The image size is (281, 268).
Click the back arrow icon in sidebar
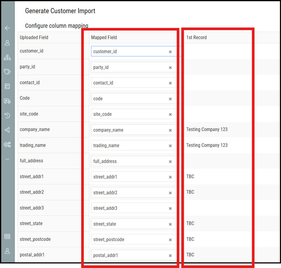point(7,28)
